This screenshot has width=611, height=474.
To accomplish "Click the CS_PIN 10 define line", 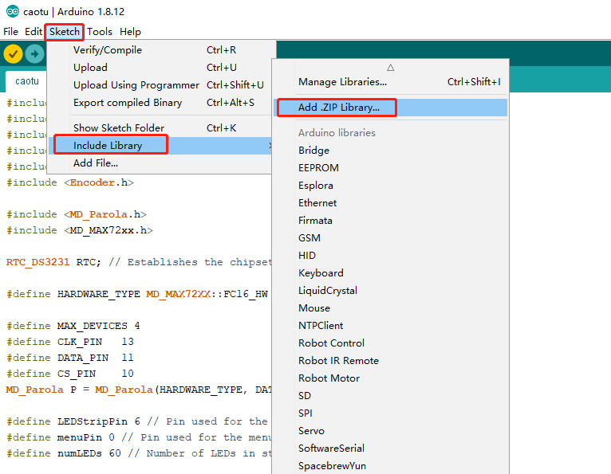I will point(70,374).
